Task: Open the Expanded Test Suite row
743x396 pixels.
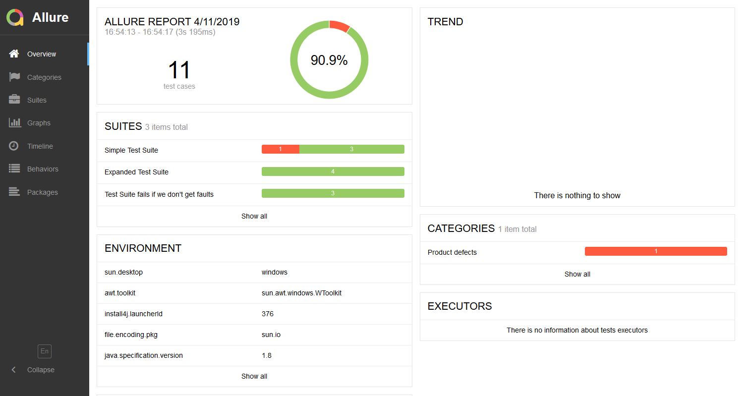Action: pyautogui.click(x=254, y=172)
